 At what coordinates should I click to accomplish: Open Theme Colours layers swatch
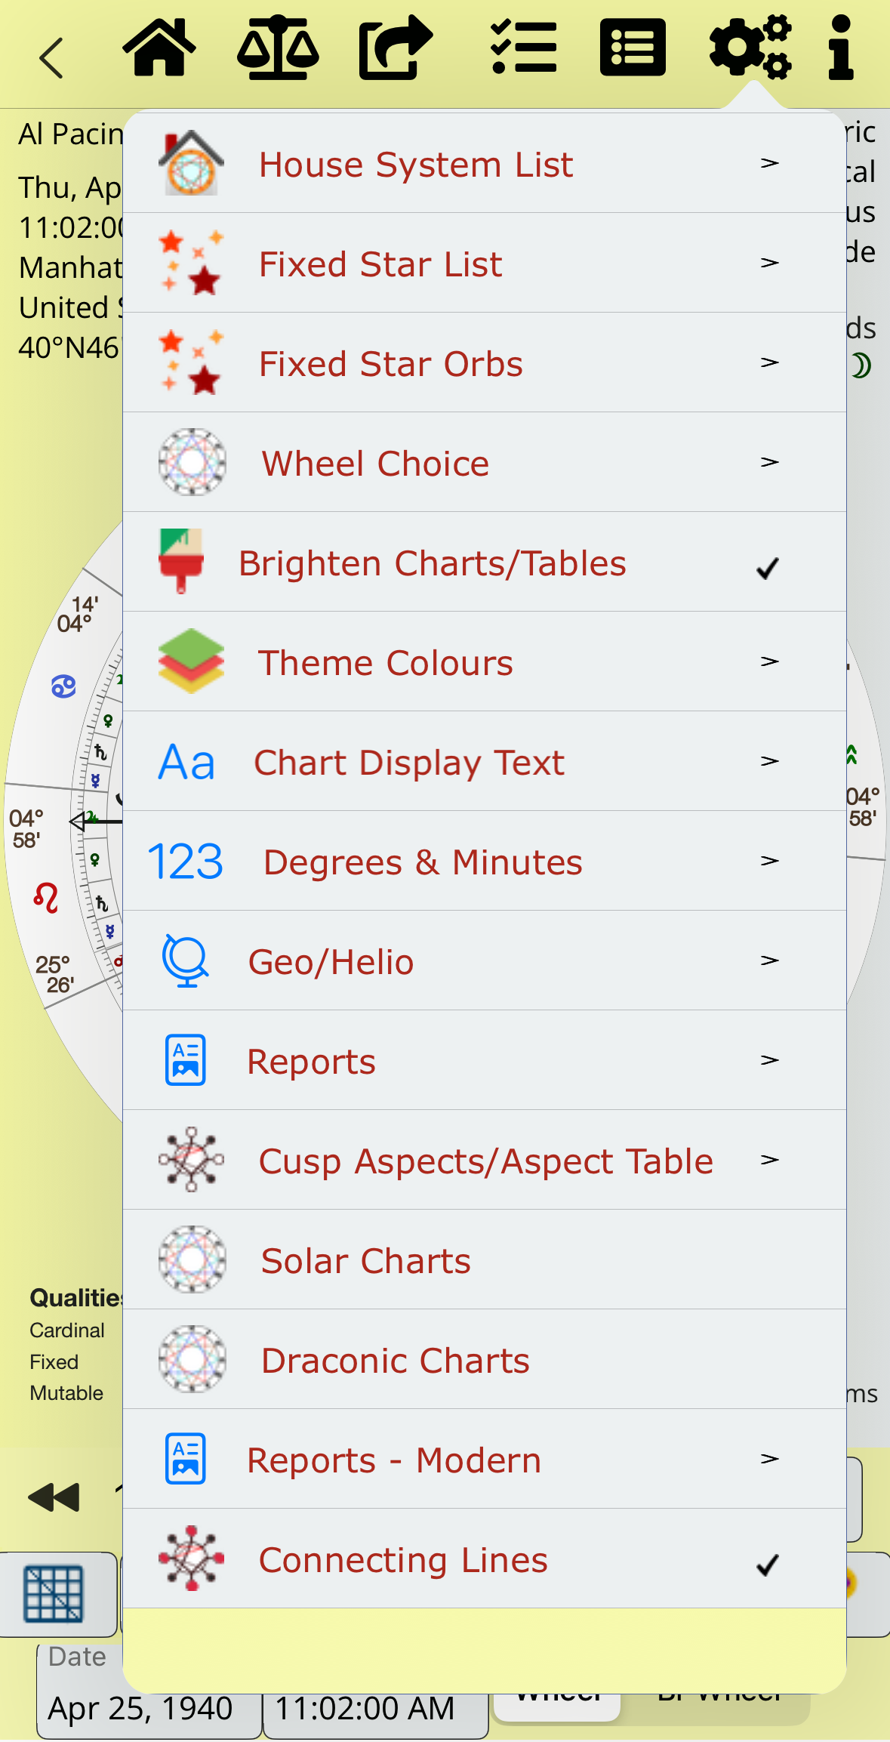(192, 661)
